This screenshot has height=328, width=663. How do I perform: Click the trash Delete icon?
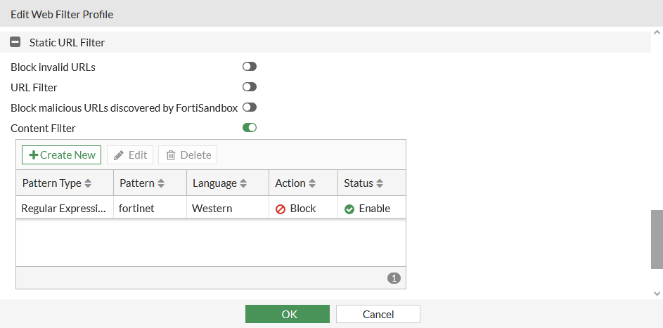click(171, 155)
